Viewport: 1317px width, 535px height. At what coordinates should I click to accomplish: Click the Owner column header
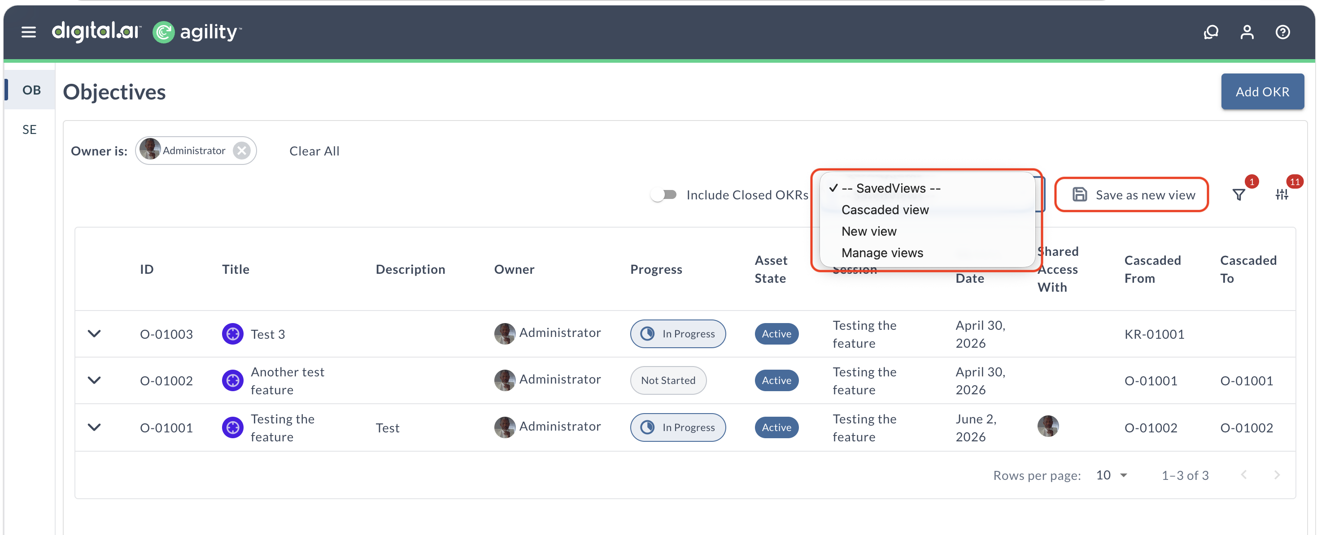click(514, 269)
